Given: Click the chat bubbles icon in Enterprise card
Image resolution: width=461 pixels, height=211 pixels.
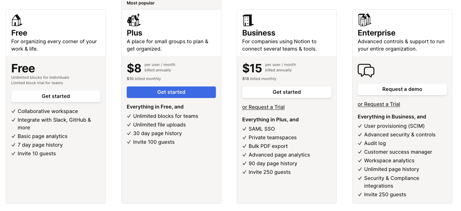Looking at the screenshot, I should pos(366,70).
